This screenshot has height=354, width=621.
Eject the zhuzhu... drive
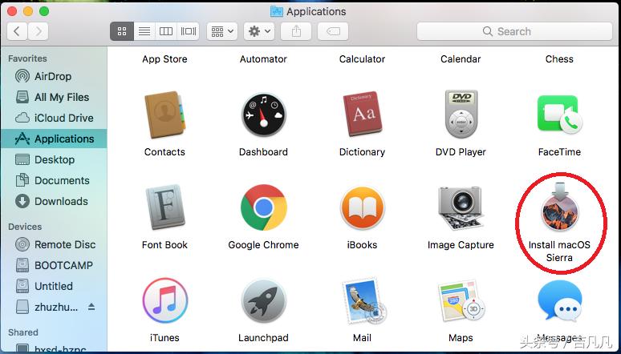[x=91, y=307]
